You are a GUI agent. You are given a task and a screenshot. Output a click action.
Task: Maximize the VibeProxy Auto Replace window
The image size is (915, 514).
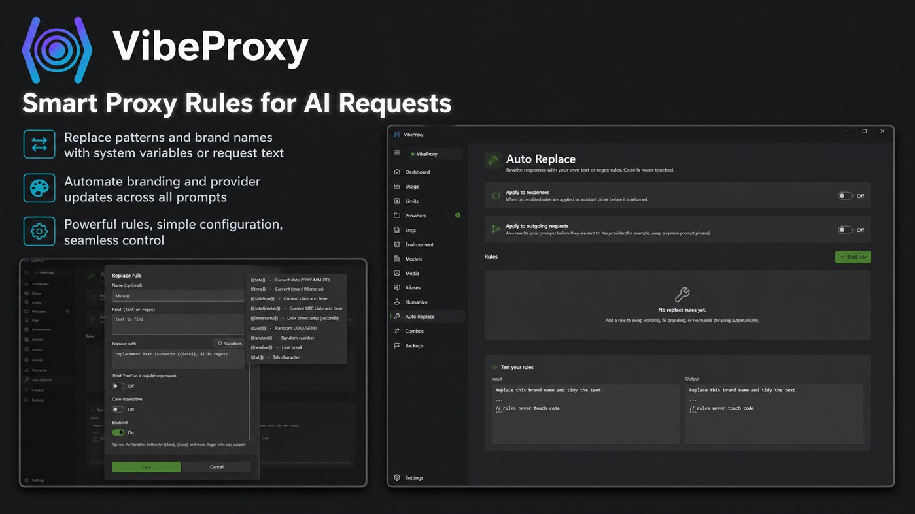coord(864,131)
